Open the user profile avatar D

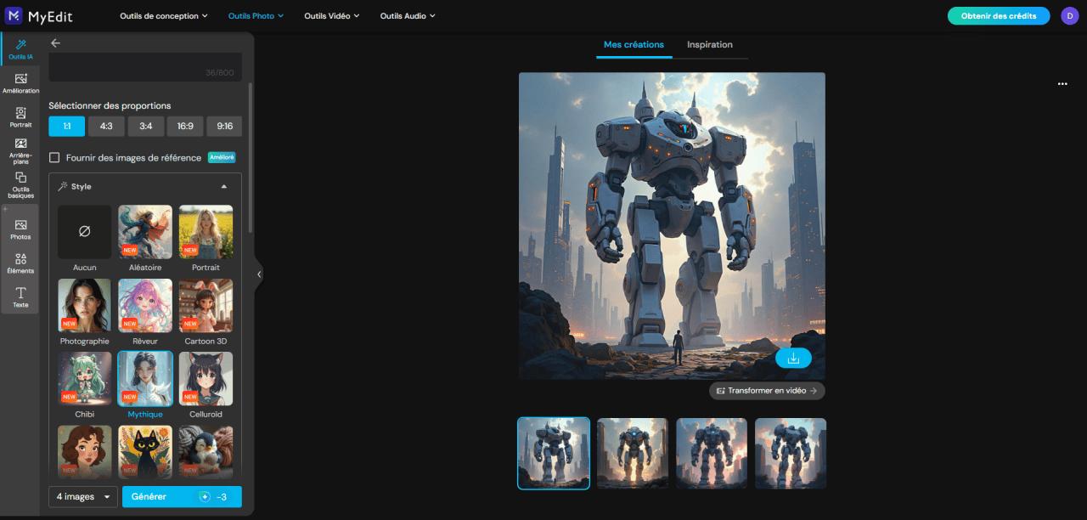(1069, 15)
